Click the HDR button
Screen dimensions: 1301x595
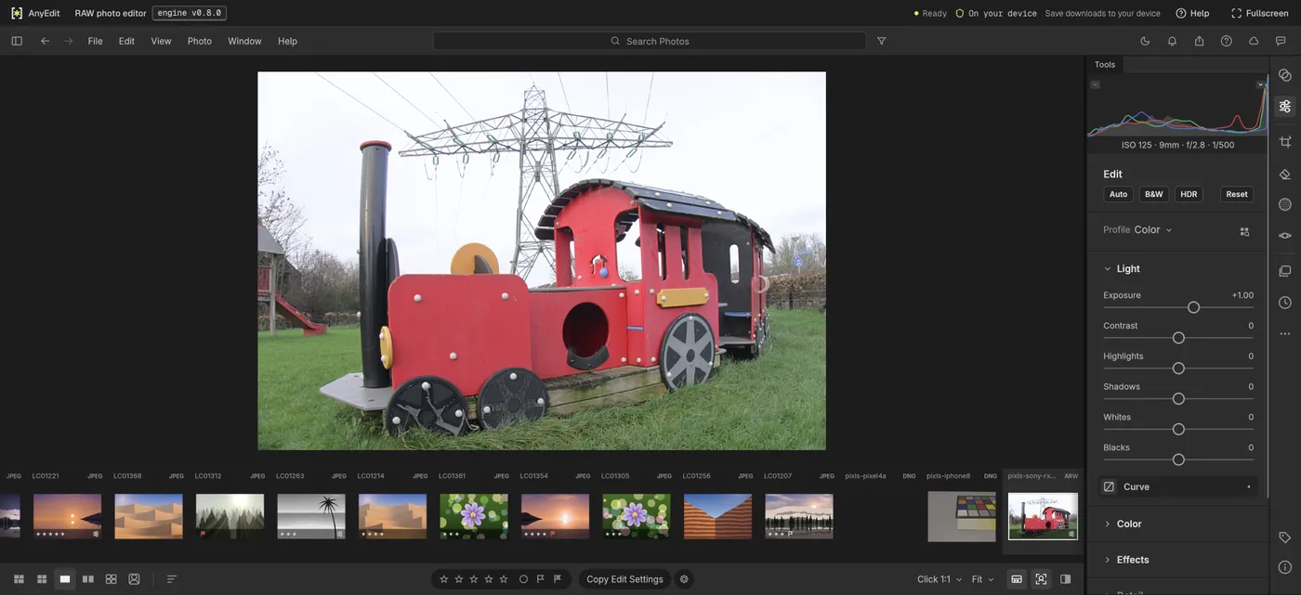click(x=1189, y=194)
